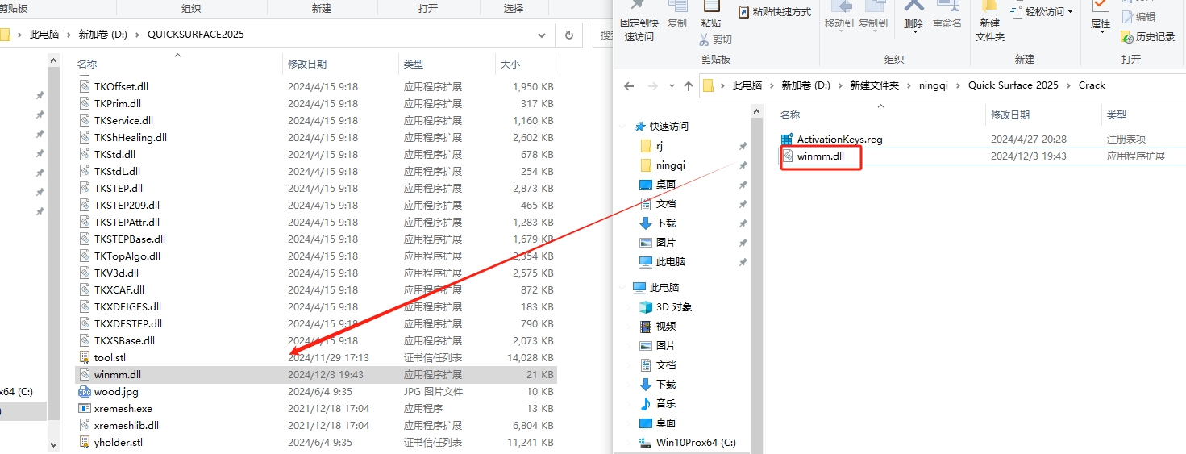
Task: Click Quick Surface 2025 in the Crack breadcrumb
Action: pos(1013,85)
